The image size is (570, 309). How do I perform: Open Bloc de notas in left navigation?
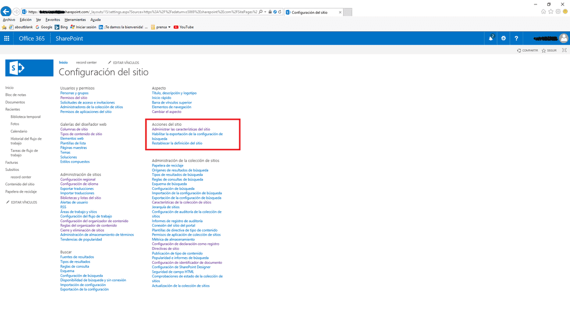[x=16, y=95]
